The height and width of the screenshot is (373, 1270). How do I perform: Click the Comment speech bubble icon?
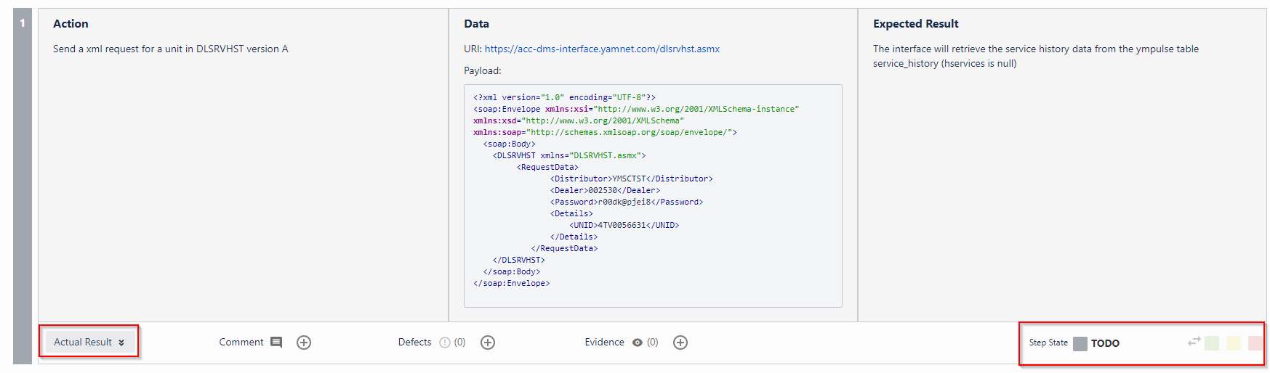[x=276, y=343]
